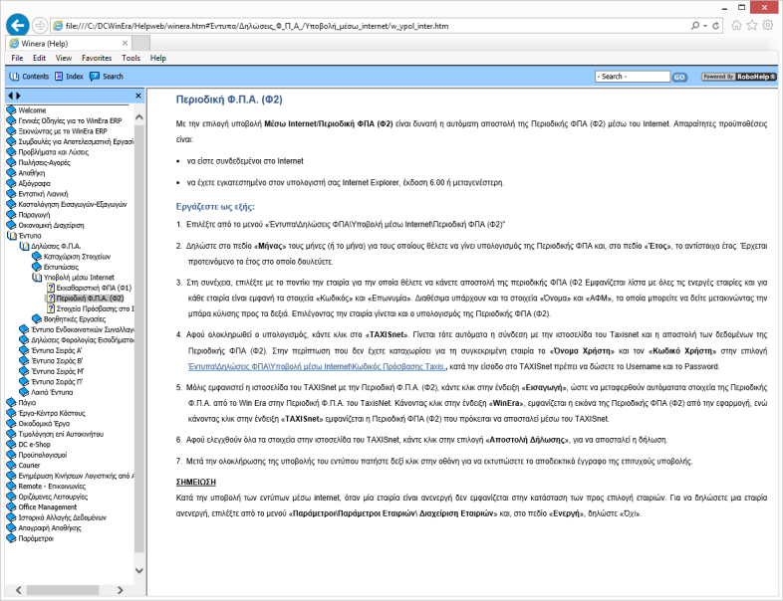This screenshot has height=601, width=783.
Task: Expand the Καταχώριση Στοιχείων book node
Action: point(37,257)
